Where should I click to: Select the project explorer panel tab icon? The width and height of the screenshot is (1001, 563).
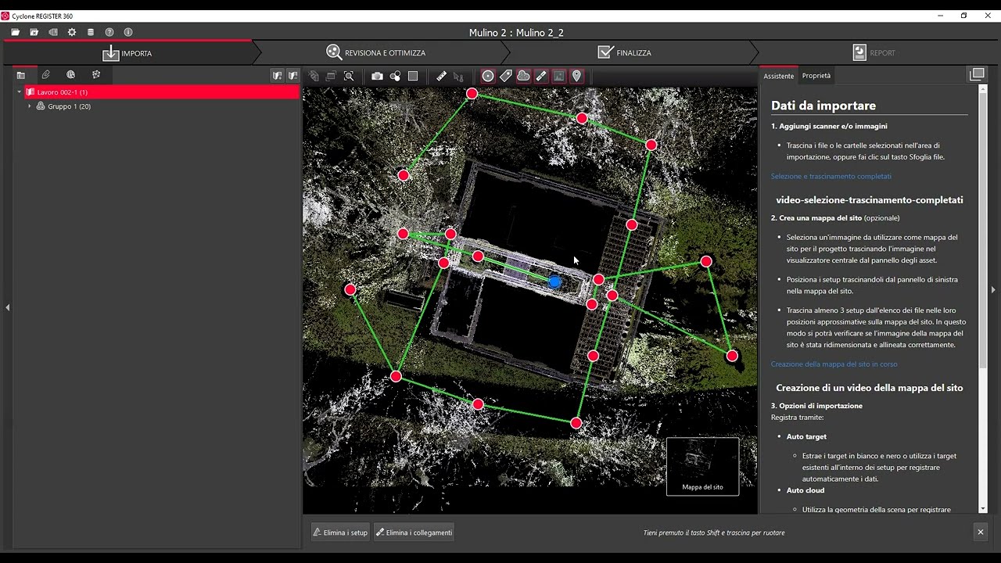[21, 75]
